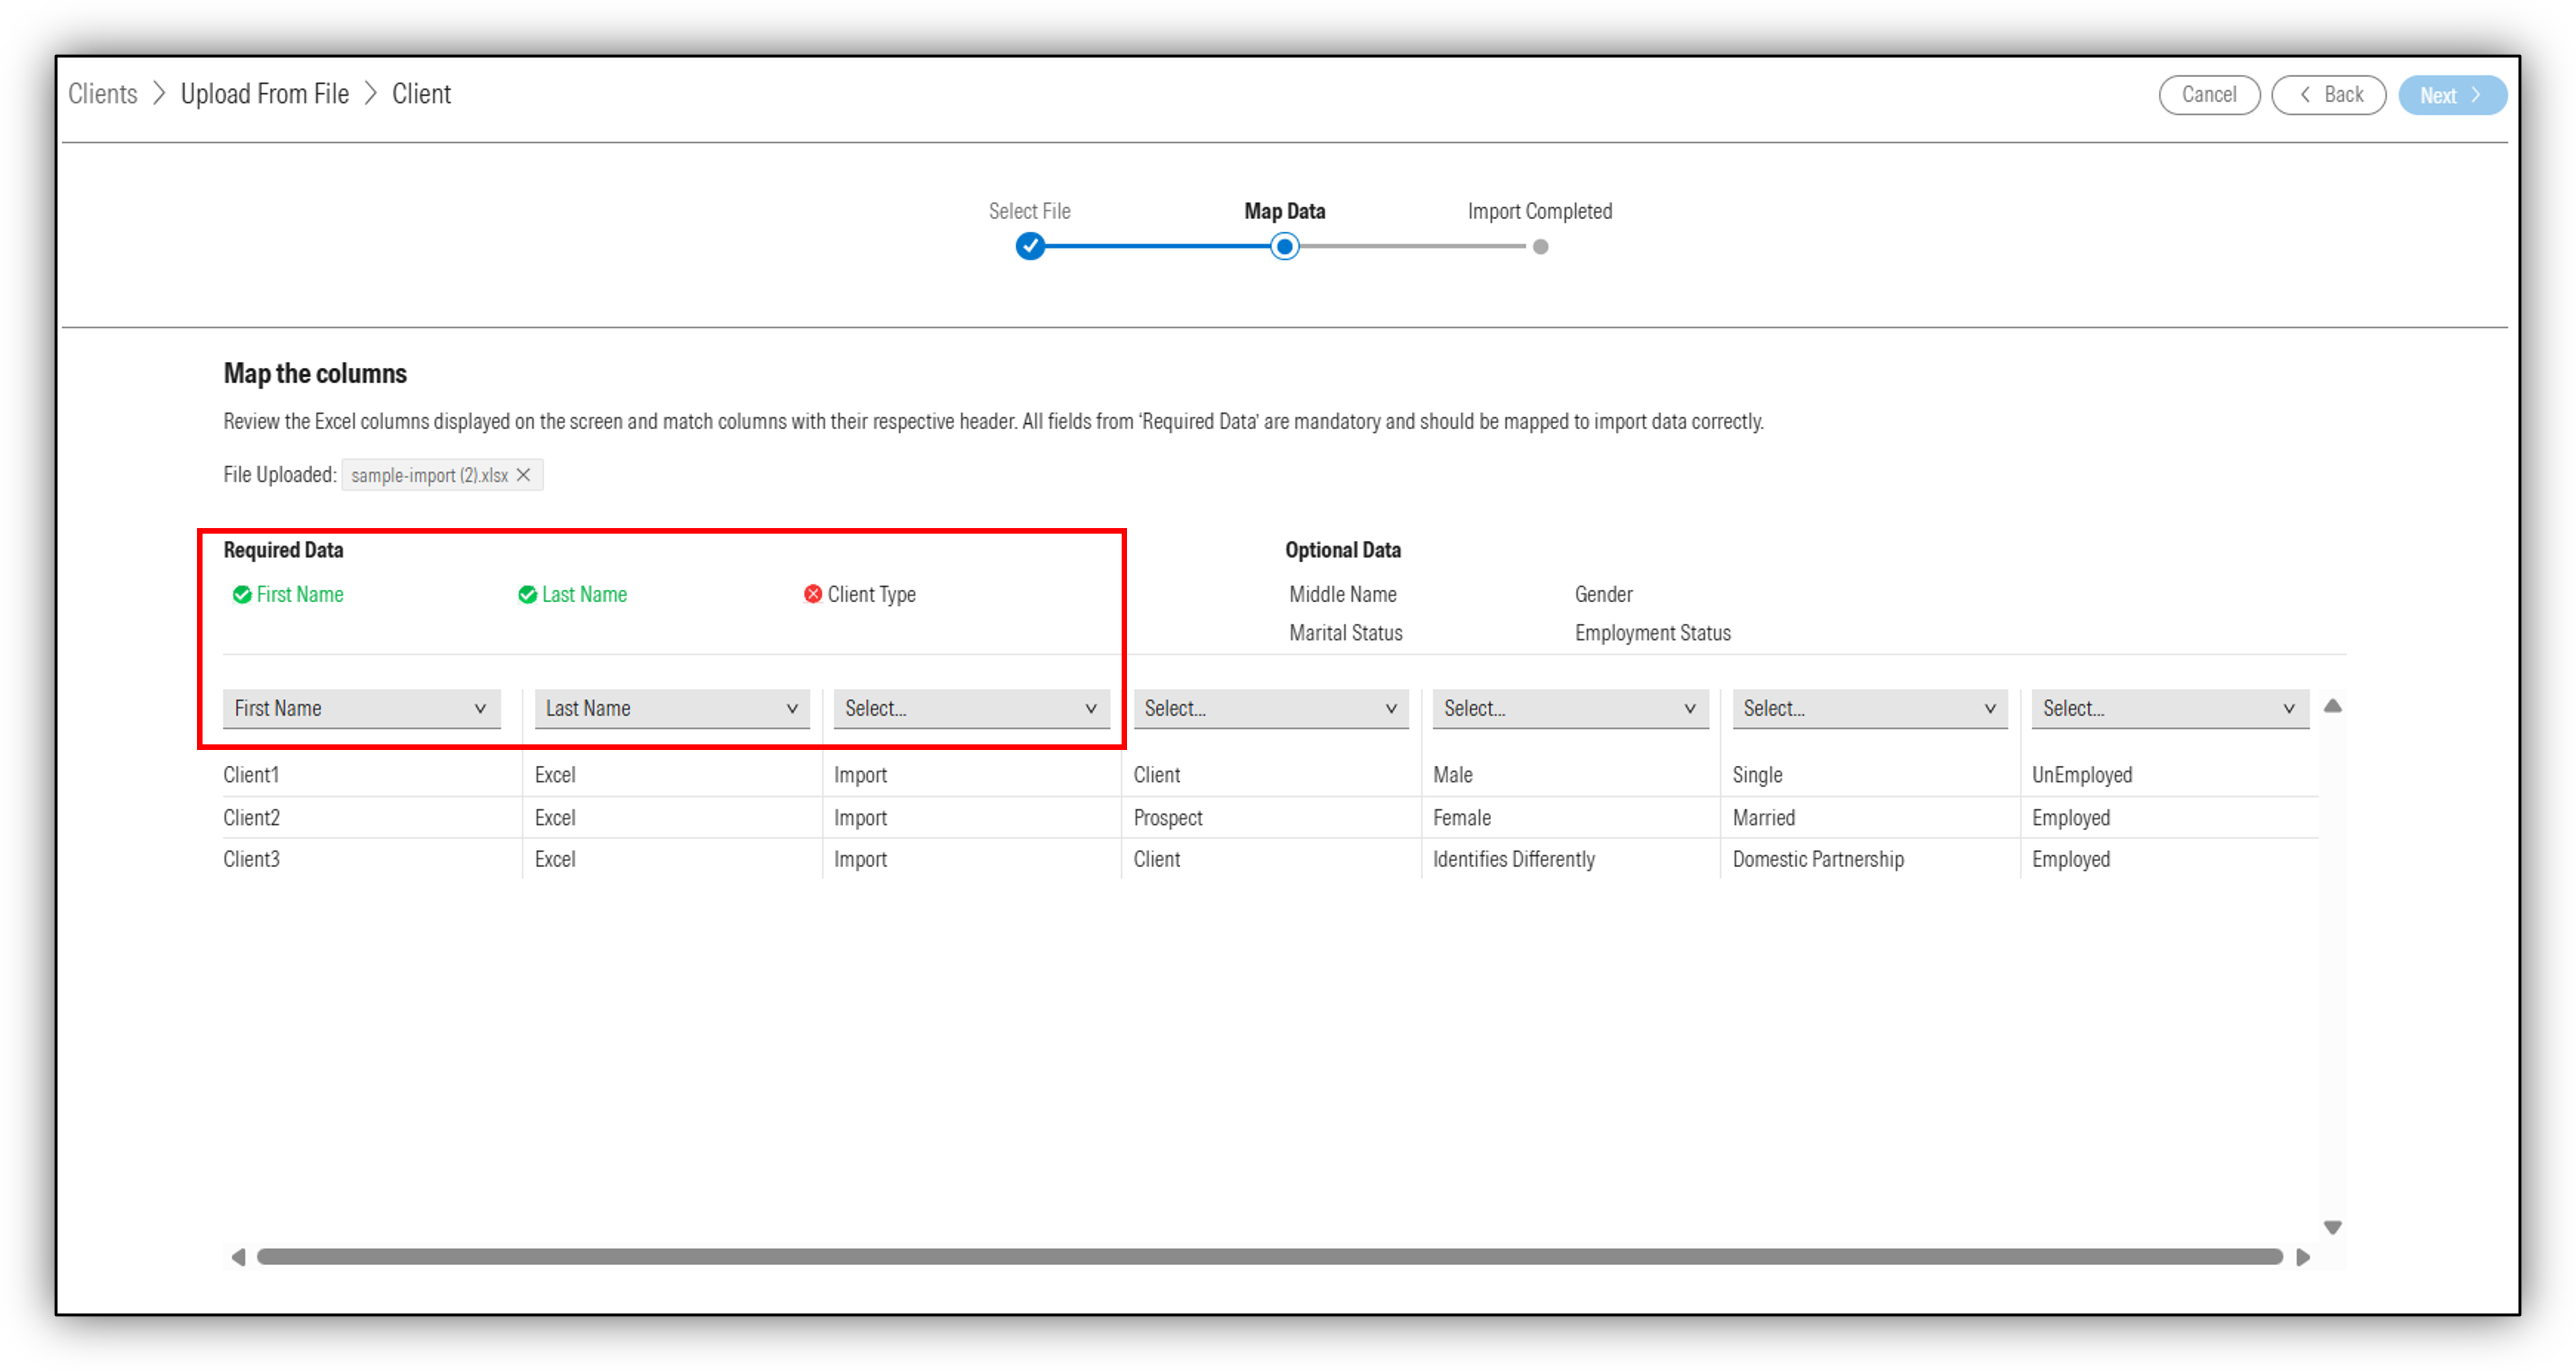This screenshot has height=1371, width=2576.
Task: Click the horizontal scrollbar left arrow
Action: (238, 1257)
